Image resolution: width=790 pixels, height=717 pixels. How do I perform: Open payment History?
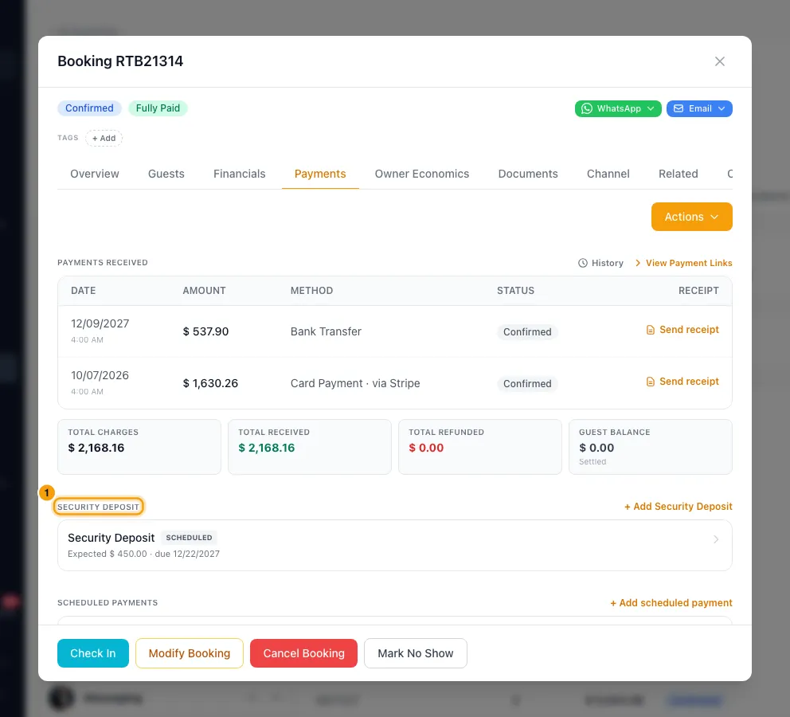pos(600,263)
